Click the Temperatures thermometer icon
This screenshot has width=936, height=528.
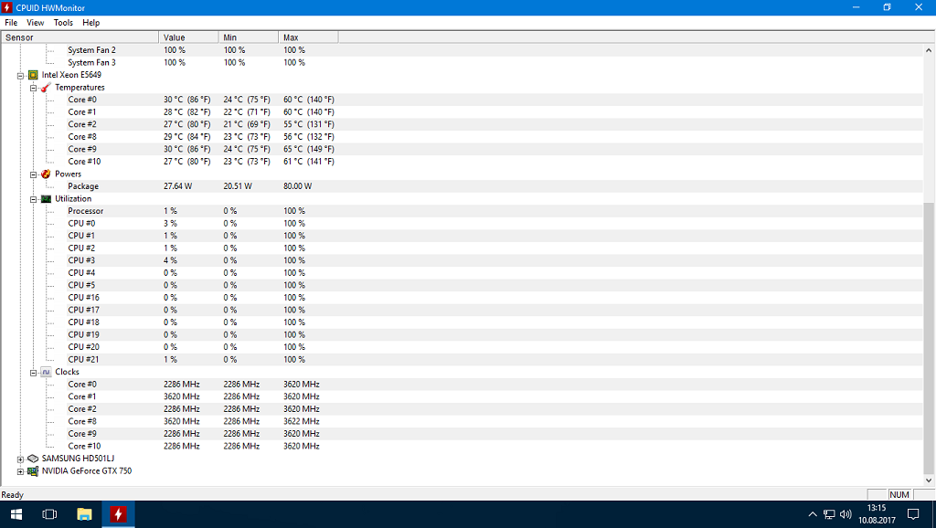46,88
